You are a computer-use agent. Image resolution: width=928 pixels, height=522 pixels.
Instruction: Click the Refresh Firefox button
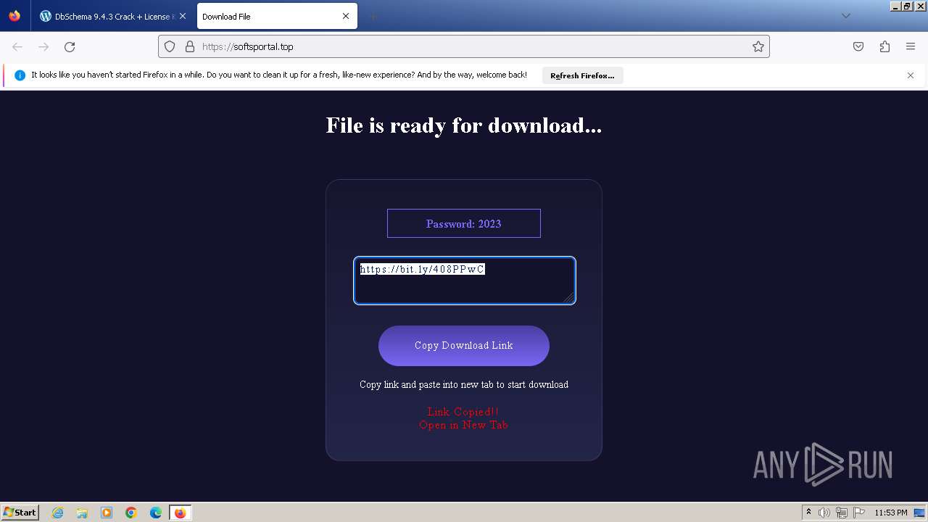click(x=582, y=75)
